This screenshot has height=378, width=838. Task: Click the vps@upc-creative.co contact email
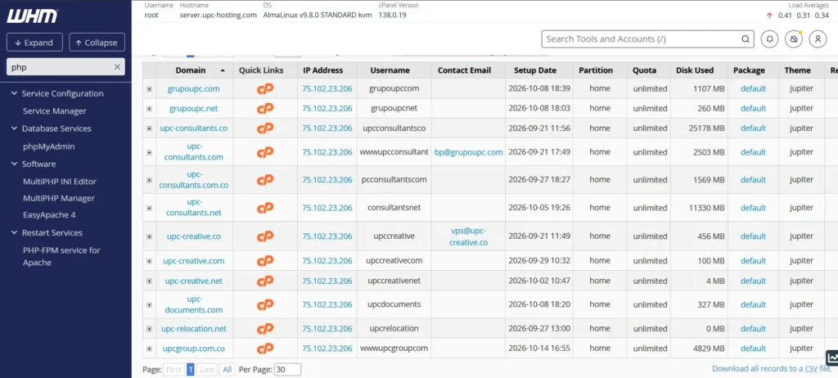coord(469,236)
